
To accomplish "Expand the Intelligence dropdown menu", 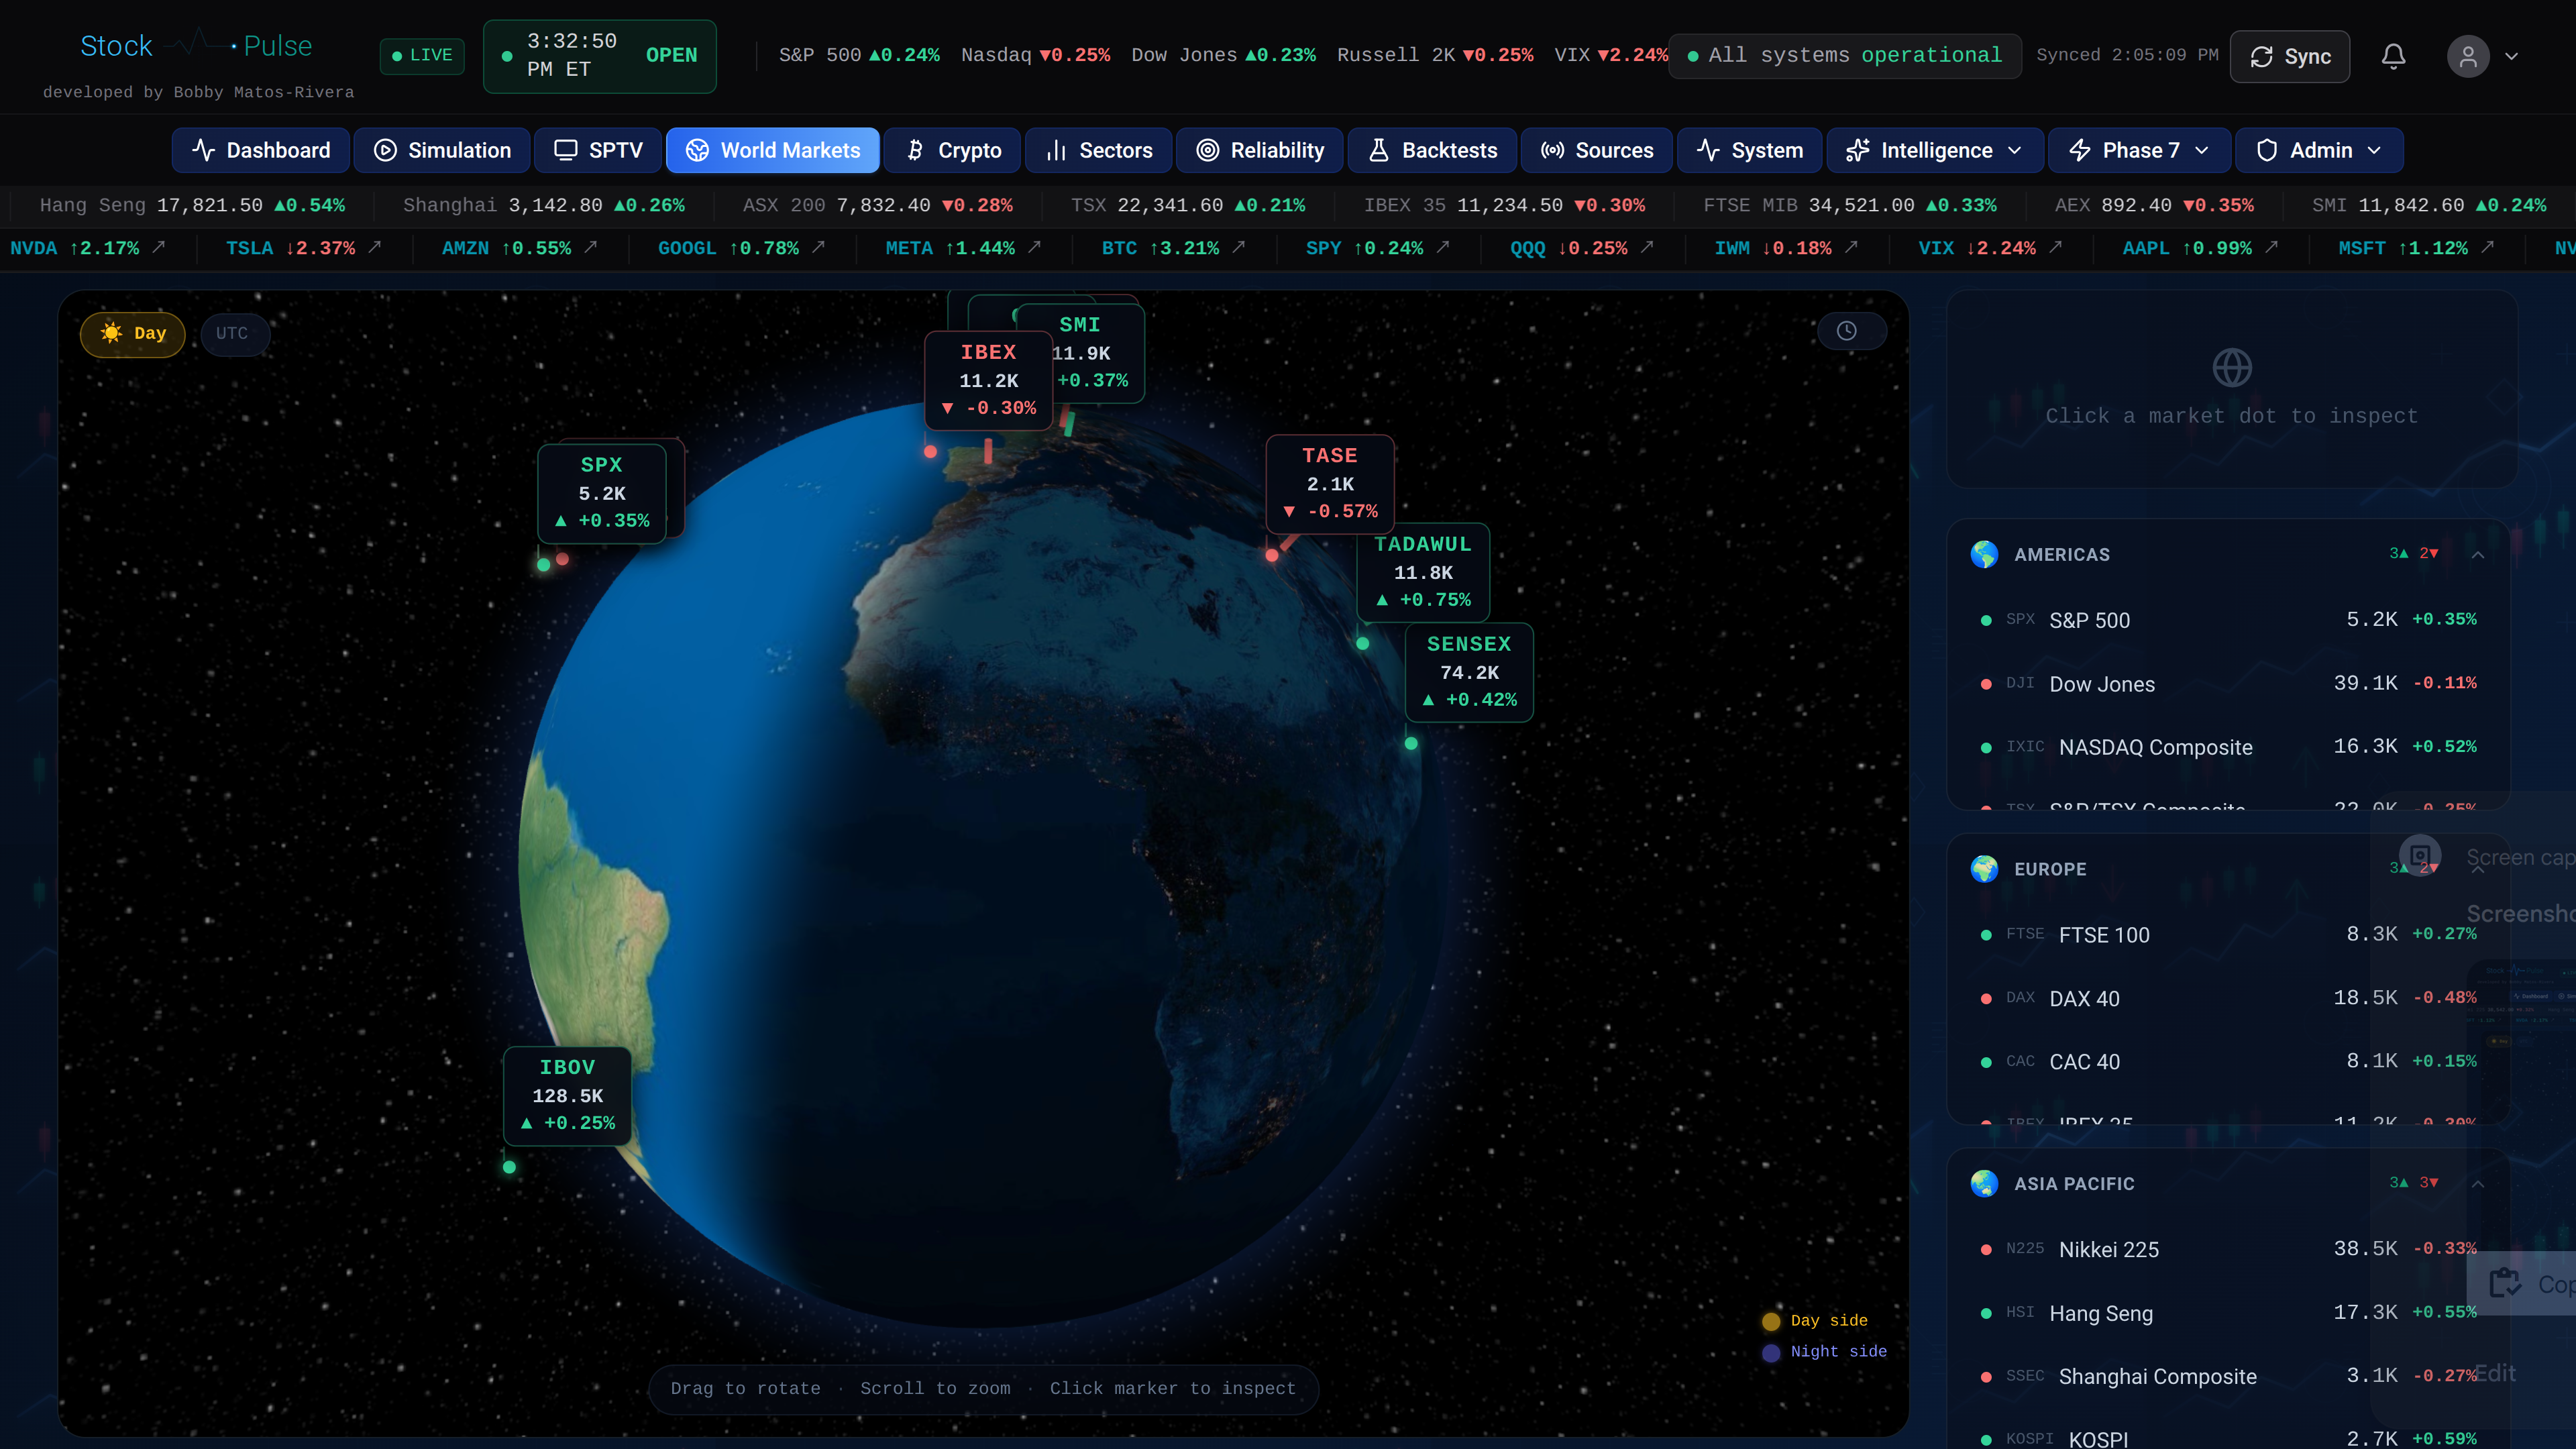I will pos(1934,150).
